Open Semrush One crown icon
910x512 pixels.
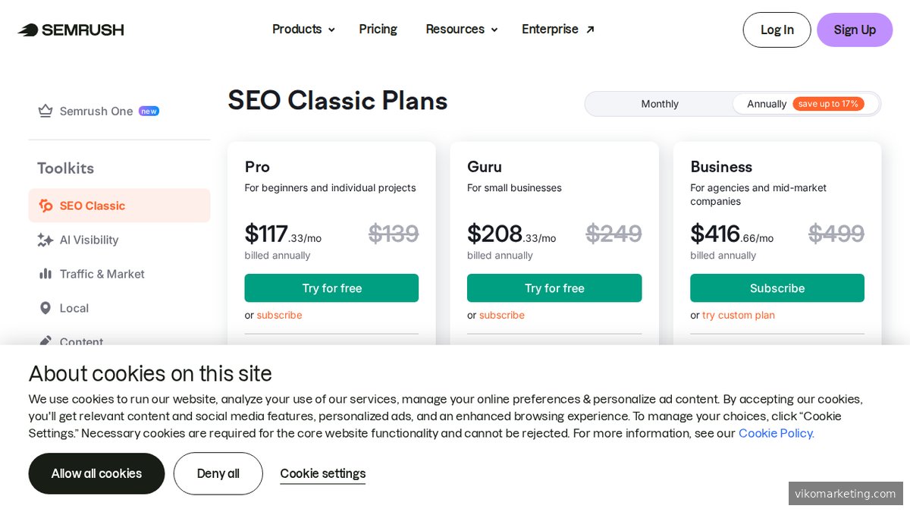point(45,111)
